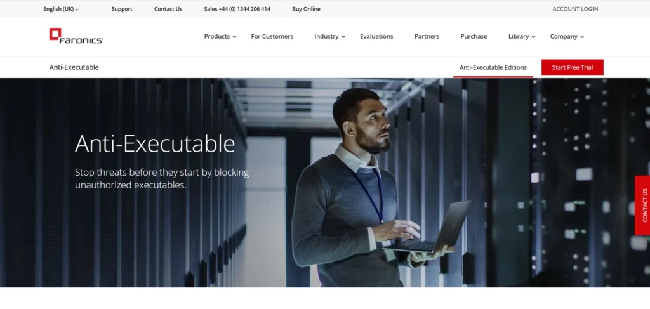Call the Sales phone number link
The width and height of the screenshot is (650, 309).
tap(237, 9)
